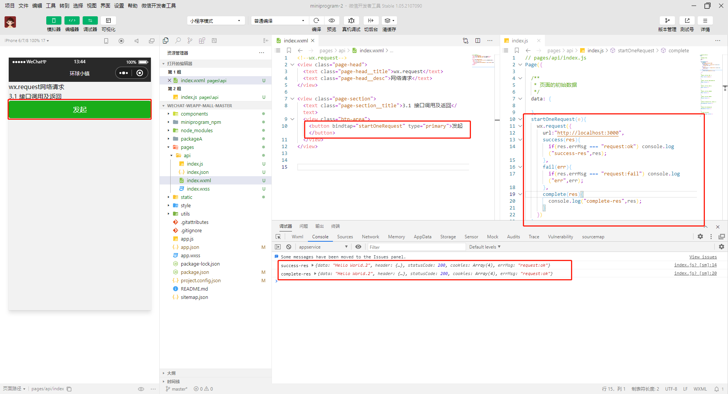
Task: Toggle the console live expression eye
Action: [x=358, y=247]
